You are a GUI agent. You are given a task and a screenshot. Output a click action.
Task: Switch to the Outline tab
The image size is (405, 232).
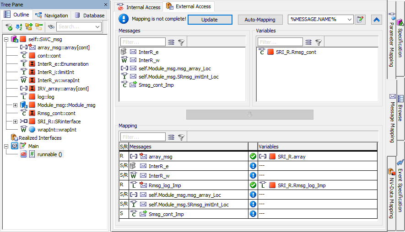coord(16,15)
